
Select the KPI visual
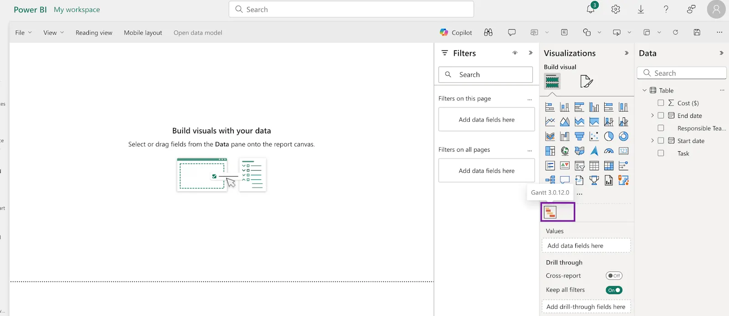click(x=565, y=166)
